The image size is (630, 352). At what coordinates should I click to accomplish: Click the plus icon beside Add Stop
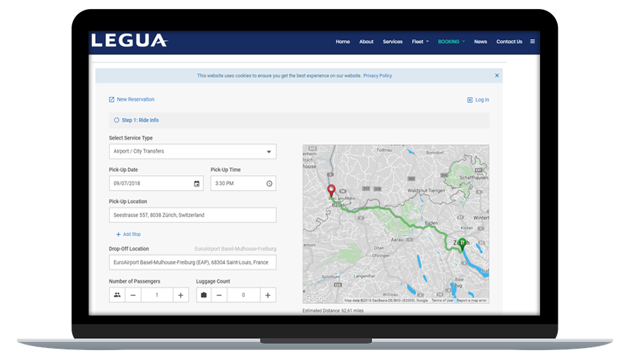(118, 235)
